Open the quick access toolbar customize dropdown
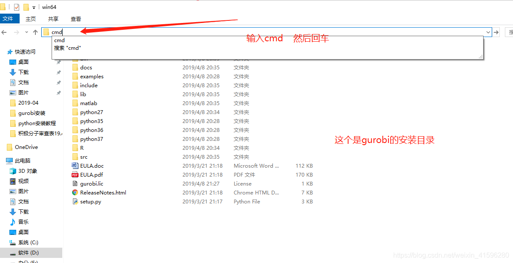 tap(34, 8)
